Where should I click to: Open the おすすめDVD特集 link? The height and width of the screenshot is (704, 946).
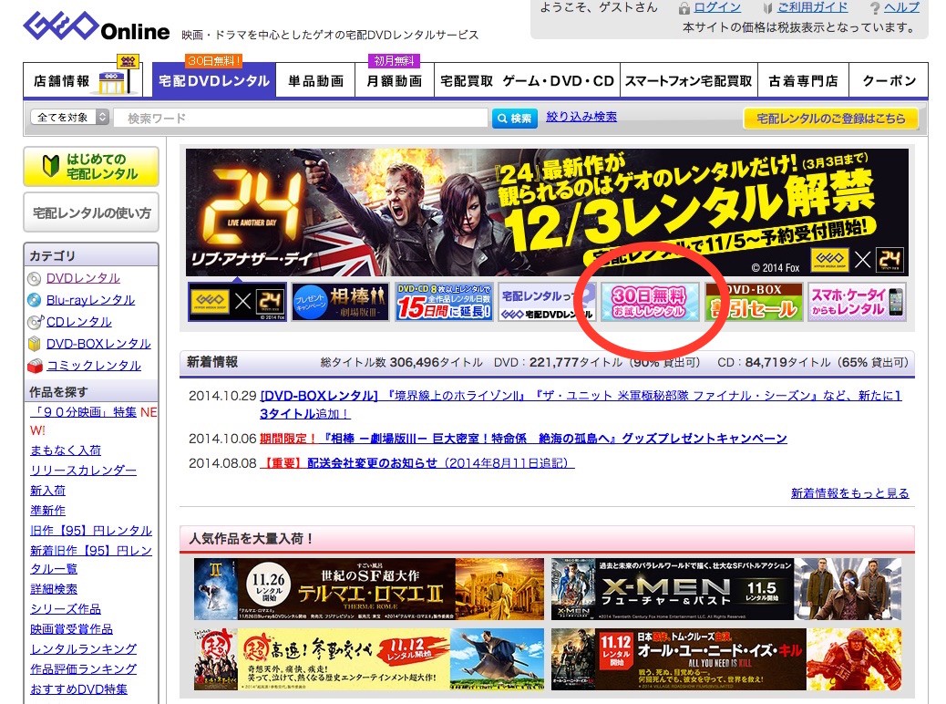[x=78, y=688]
